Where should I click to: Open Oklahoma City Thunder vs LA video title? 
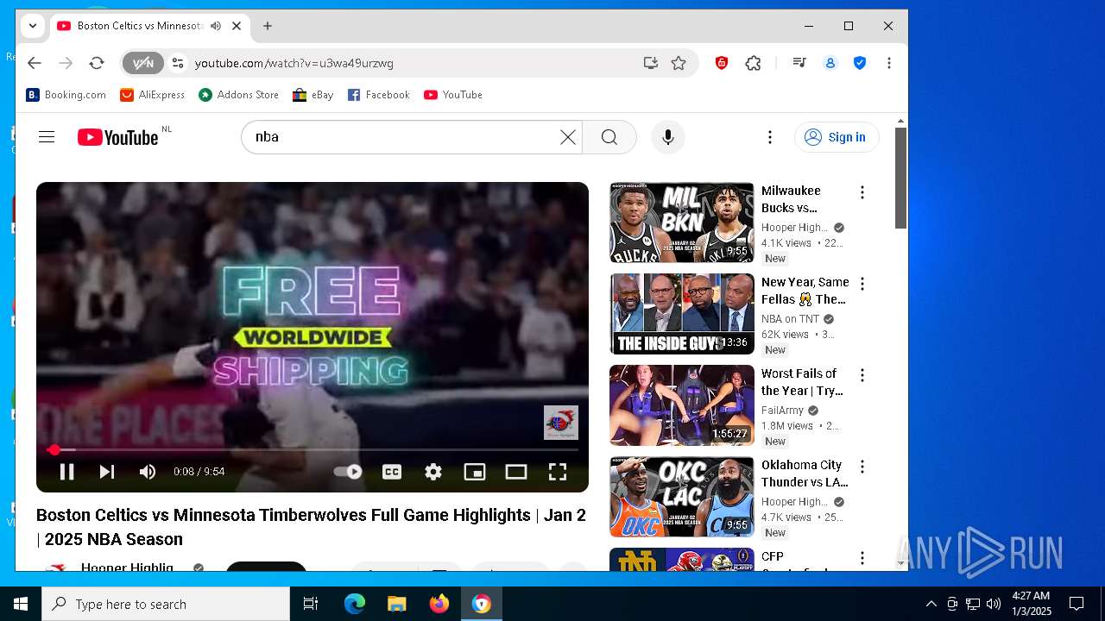coord(805,474)
